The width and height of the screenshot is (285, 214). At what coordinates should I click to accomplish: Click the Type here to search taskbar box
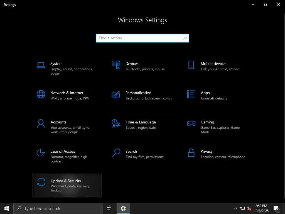point(58,208)
